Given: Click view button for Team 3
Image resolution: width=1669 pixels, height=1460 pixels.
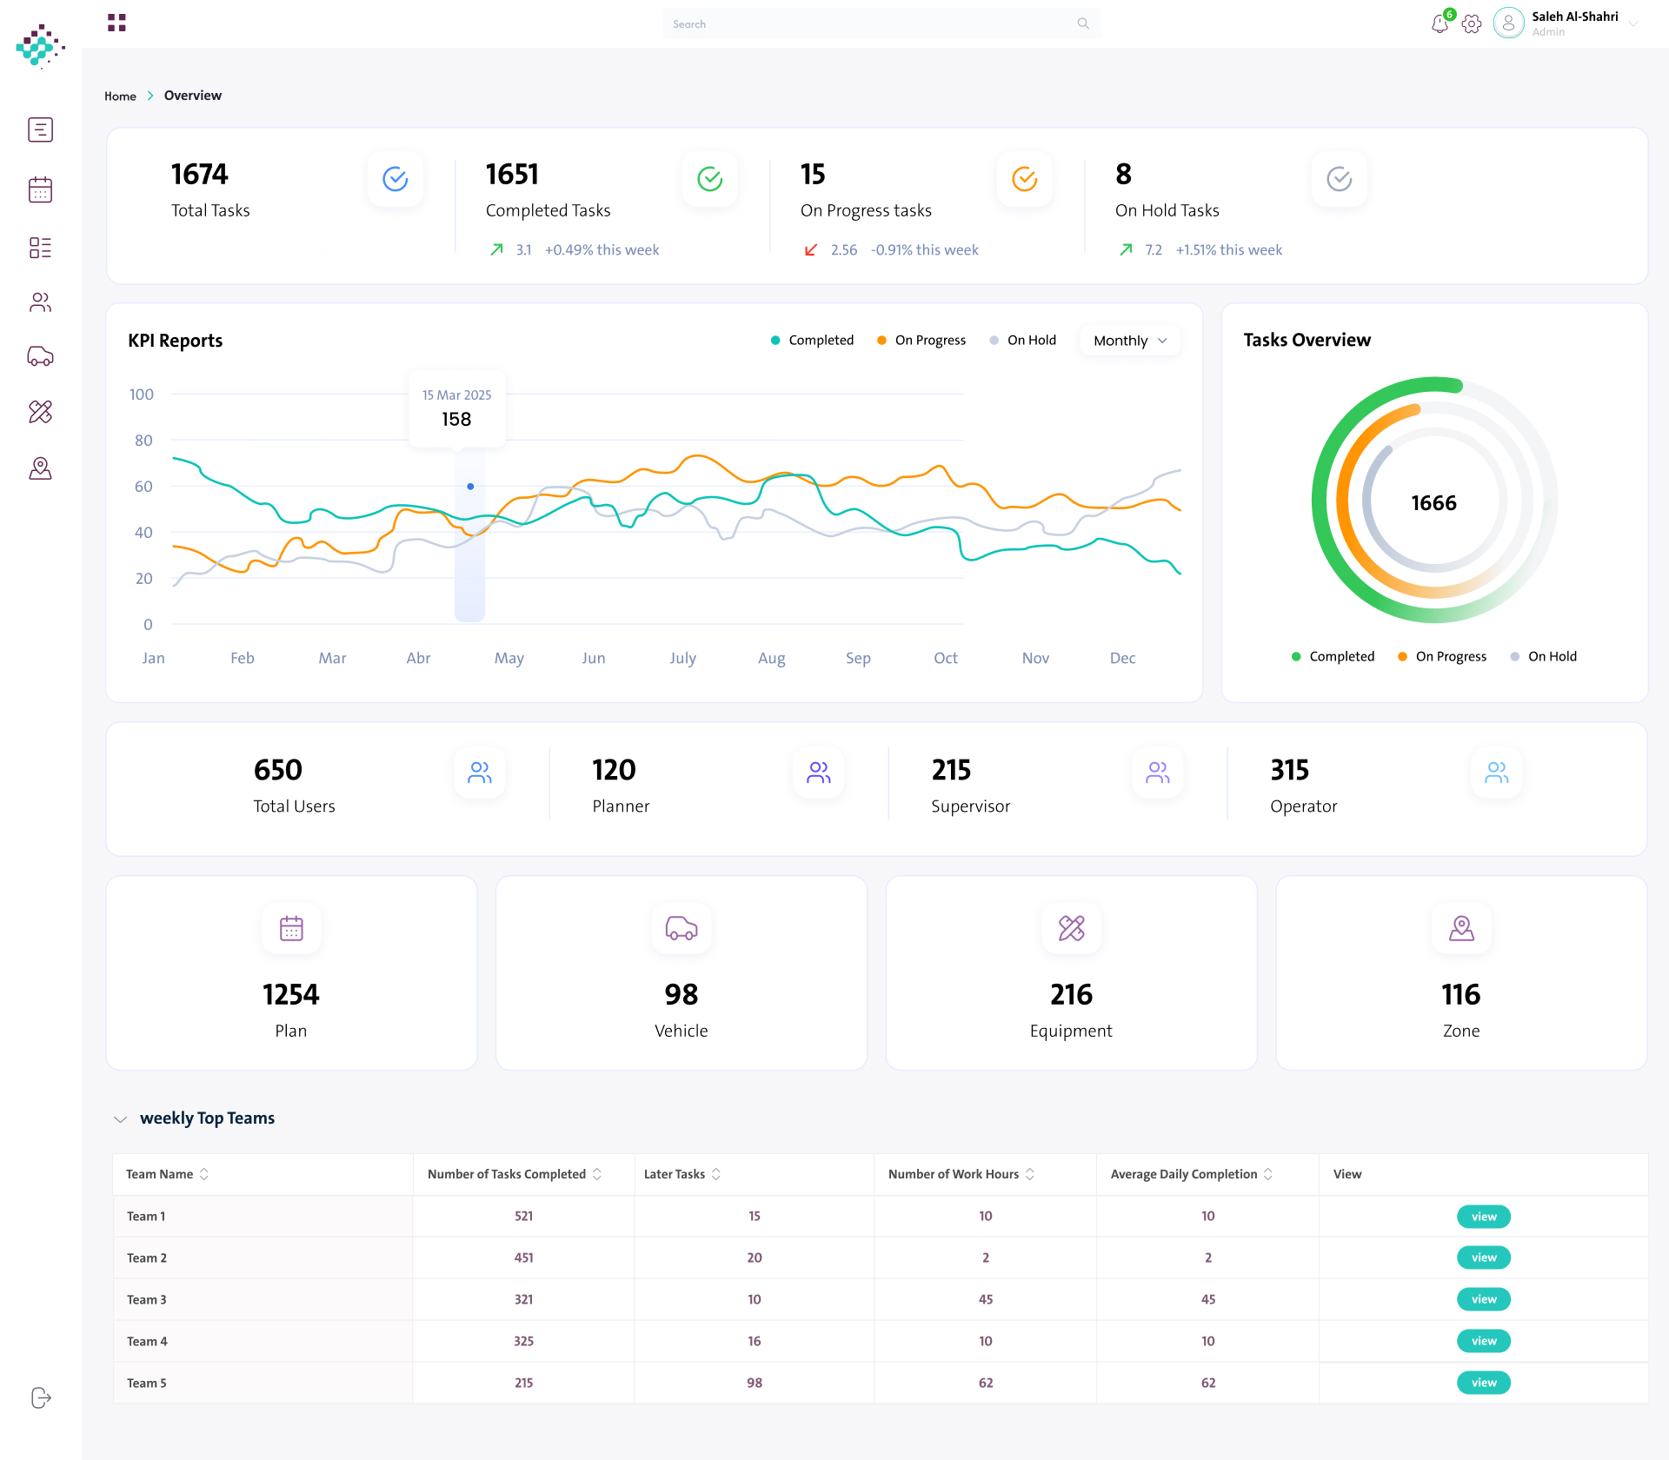Looking at the screenshot, I should (x=1484, y=1299).
